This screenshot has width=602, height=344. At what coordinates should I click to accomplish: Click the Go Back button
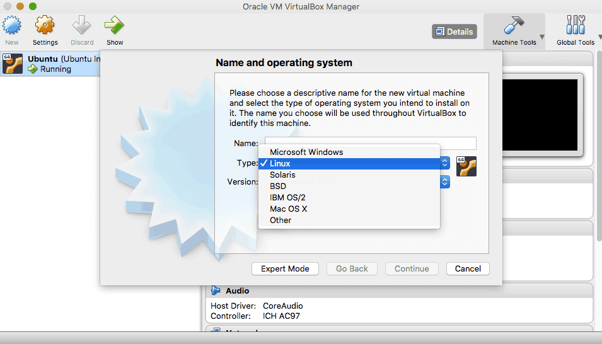pos(352,269)
